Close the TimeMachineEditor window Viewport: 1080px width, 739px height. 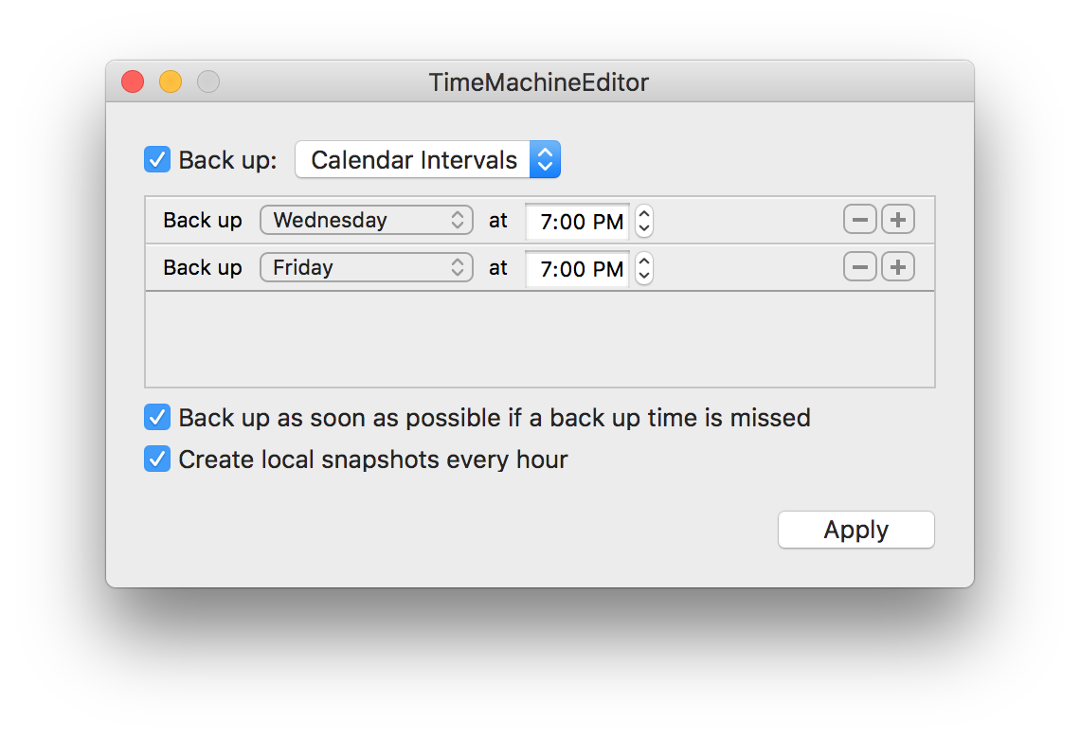(133, 82)
